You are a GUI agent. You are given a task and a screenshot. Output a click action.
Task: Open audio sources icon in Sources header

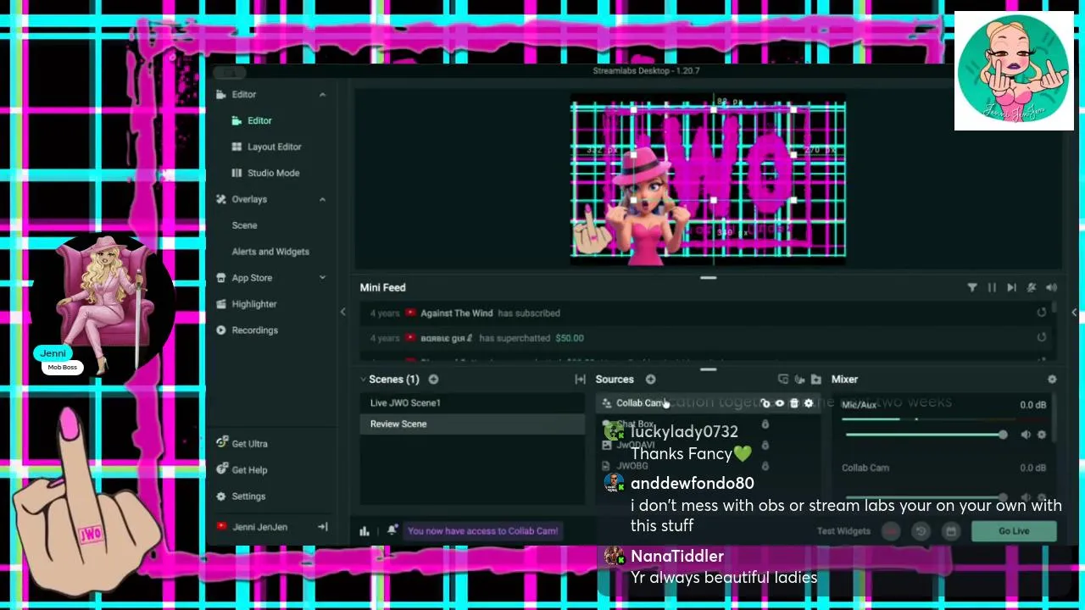pos(799,380)
